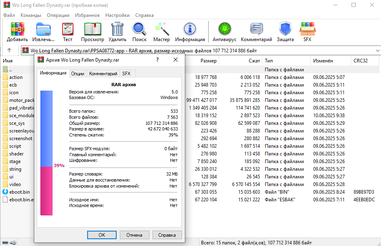Switch to the Комментарий dialog tab
381x246 pixels.
click(x=103, y=74)
